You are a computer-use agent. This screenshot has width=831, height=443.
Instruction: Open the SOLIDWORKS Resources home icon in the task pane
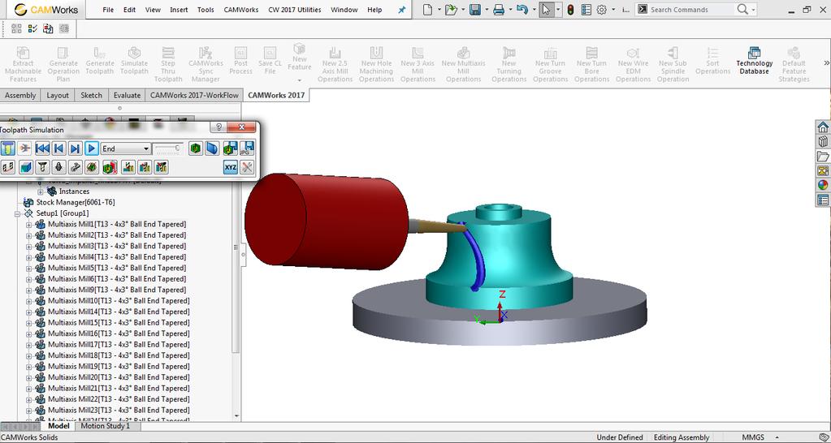(x=823, y=127)
